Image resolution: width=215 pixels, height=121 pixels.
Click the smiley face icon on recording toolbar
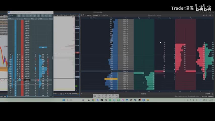pyautogui.click(x=95, y=96)
